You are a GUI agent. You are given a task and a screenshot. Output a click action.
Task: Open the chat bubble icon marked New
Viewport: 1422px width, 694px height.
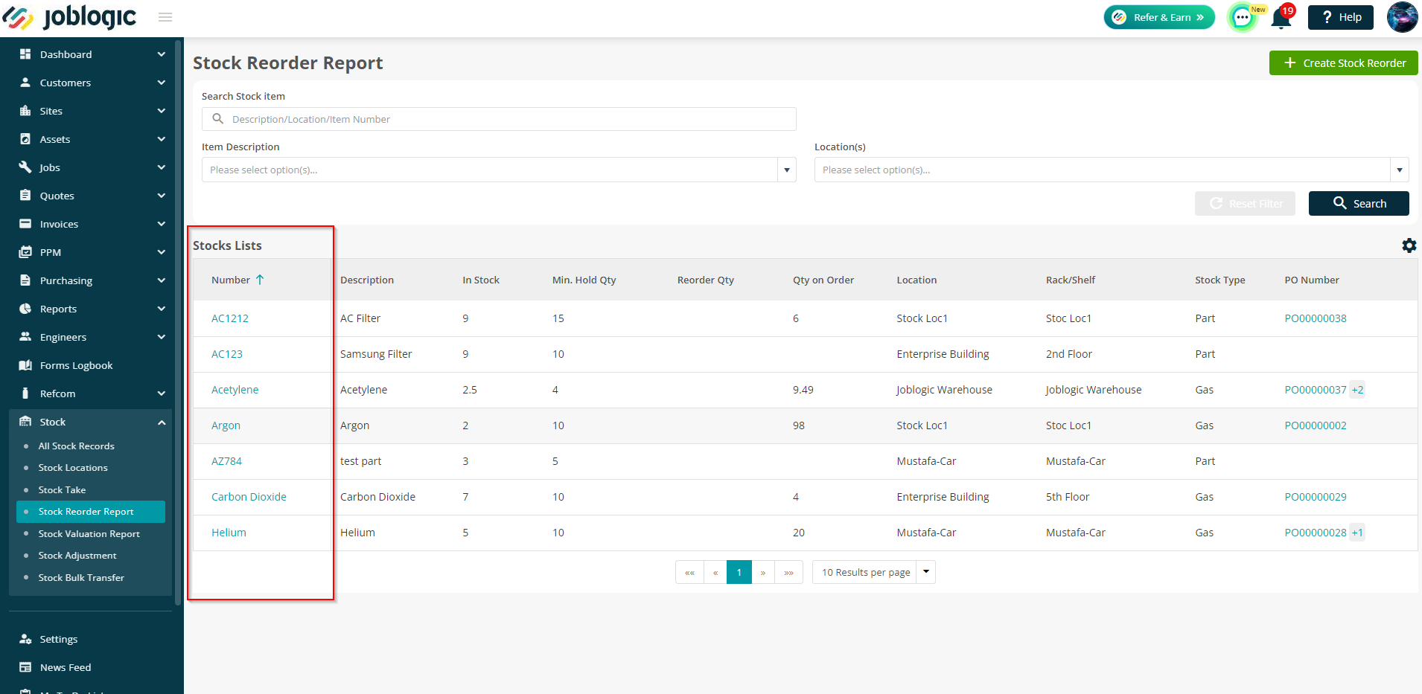tap(1243, 17)
